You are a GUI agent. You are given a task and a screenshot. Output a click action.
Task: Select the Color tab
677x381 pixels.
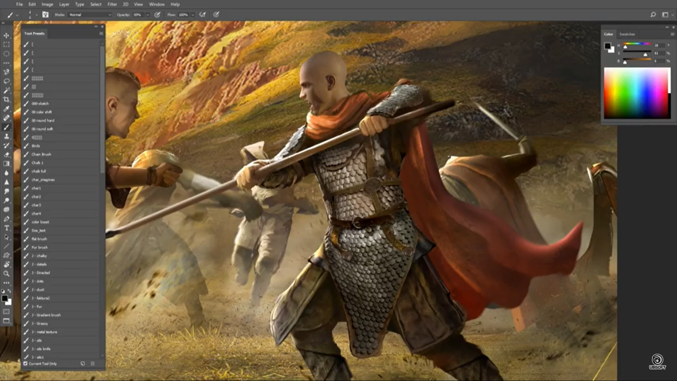[x=610, y=34]
